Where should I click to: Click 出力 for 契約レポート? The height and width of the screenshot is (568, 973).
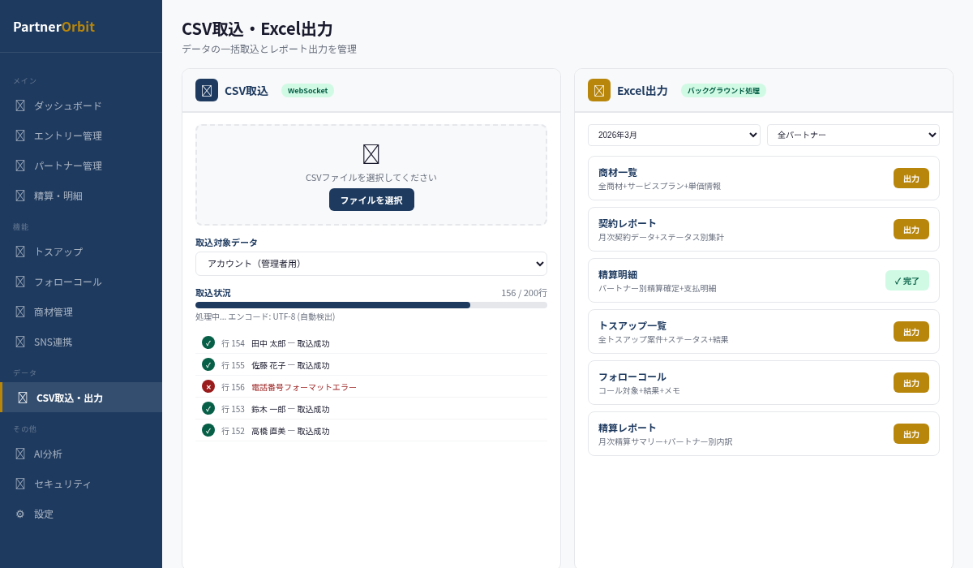point(911,230)
